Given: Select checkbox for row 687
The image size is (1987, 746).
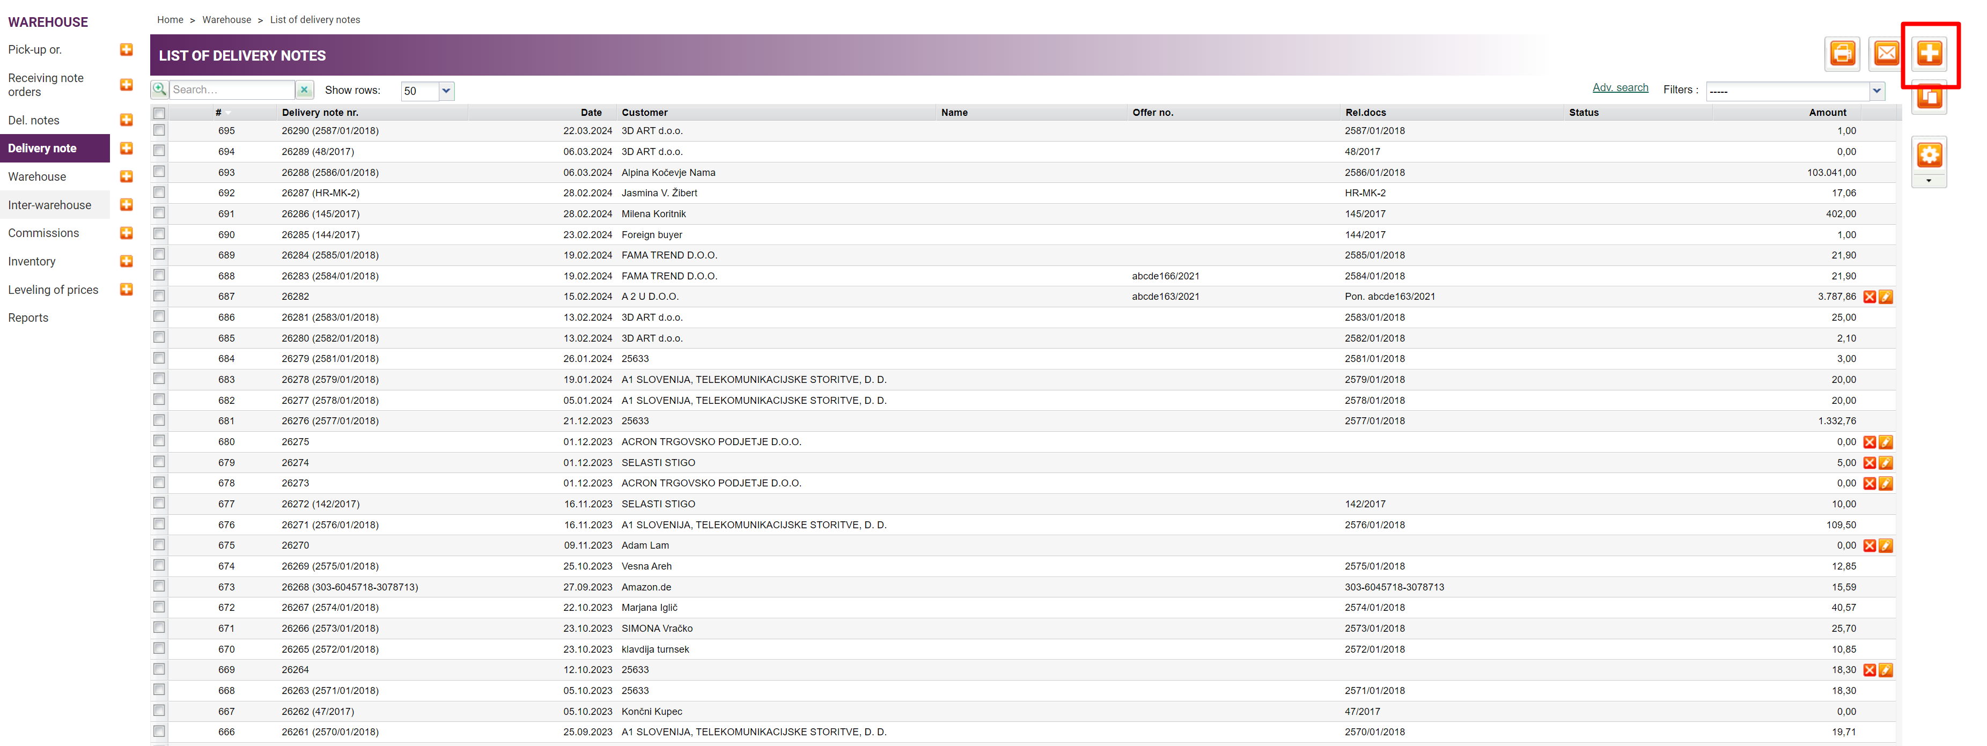Looking at the screenshot, I should tap(160, 296).
